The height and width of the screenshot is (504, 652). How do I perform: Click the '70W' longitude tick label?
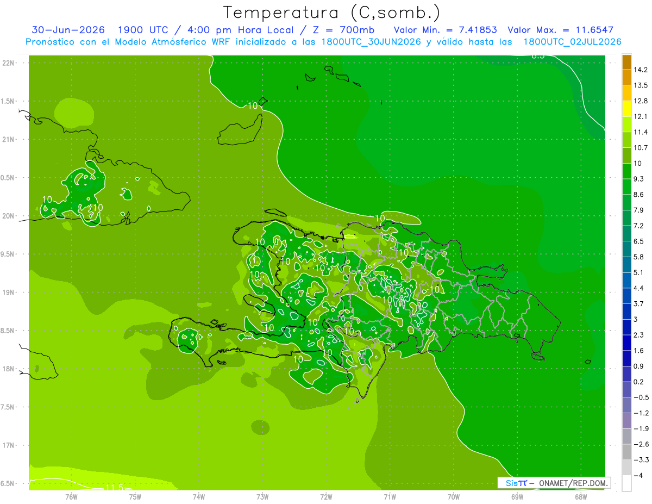click(454, 496)
